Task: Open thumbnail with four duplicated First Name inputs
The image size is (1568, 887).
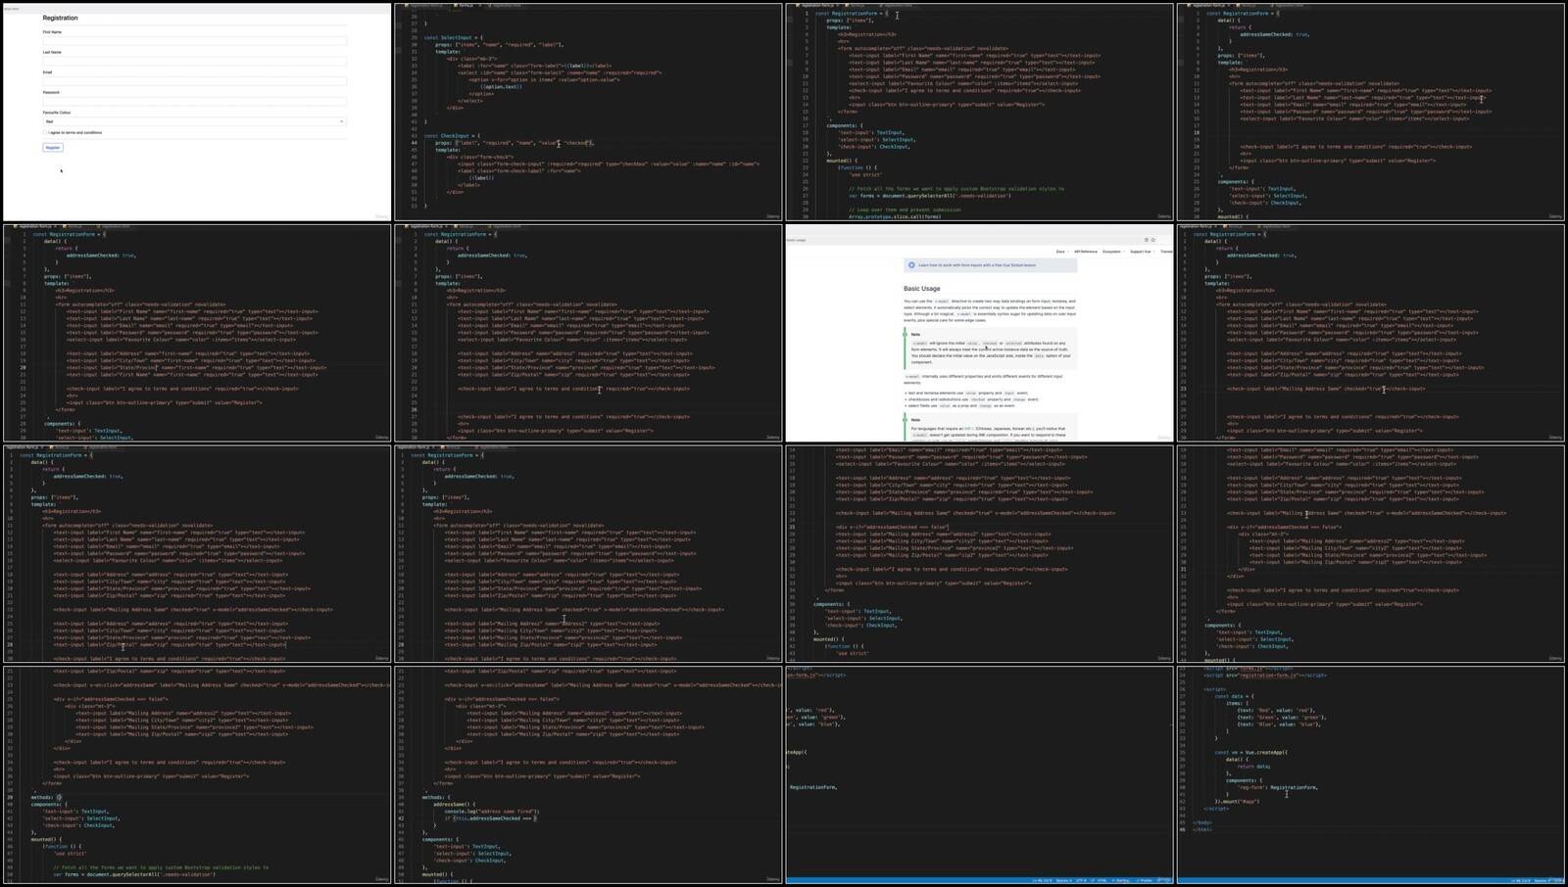Action: pyautogui.click(x=196, y=333)
